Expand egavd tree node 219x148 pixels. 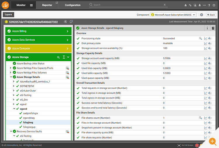coord(13,104)
